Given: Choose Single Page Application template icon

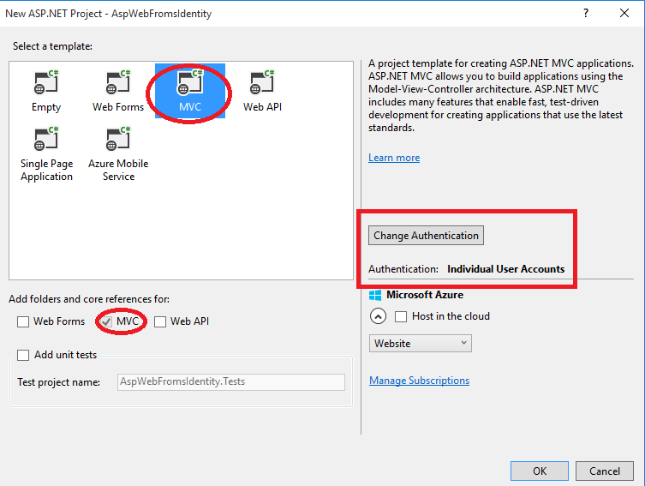Looking at the screenshot, I should 46,140.
